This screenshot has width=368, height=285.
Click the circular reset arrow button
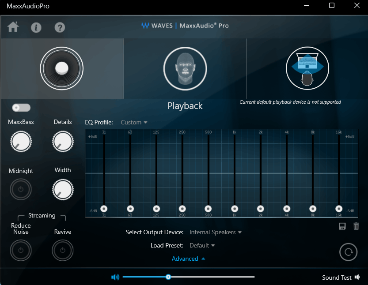349,252
